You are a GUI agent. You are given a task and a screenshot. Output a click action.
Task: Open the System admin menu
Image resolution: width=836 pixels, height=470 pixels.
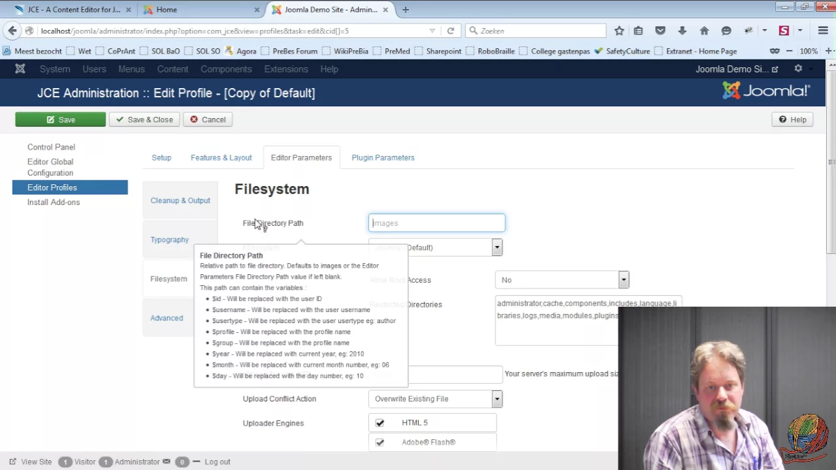(x=55, y=69)
